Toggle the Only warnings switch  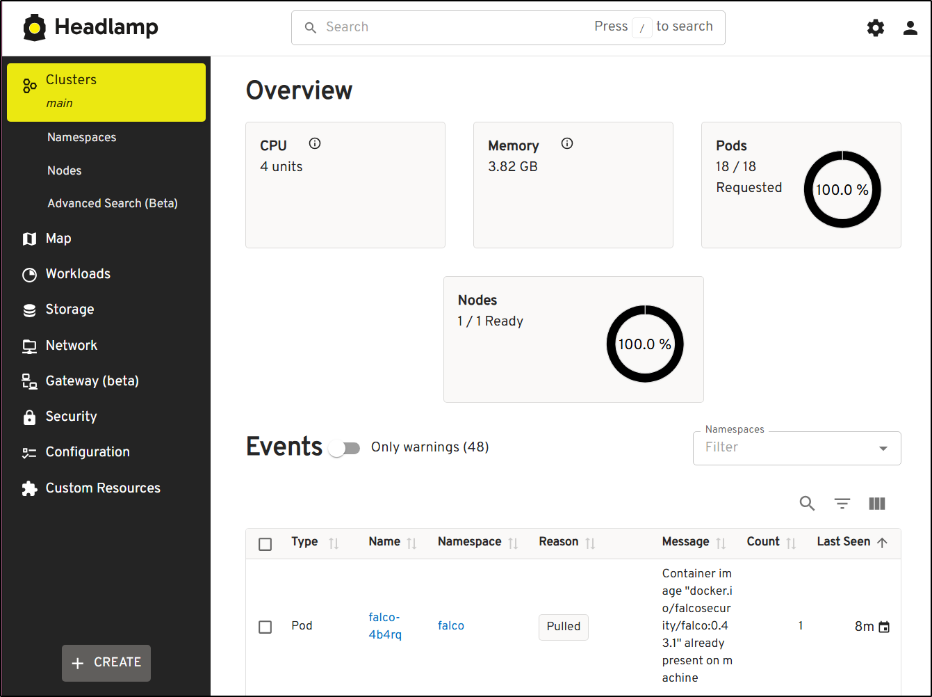(x=345, y=448)
